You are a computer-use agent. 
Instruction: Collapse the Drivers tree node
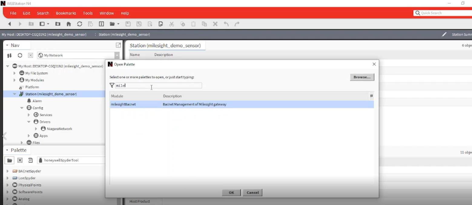(29, 122)
